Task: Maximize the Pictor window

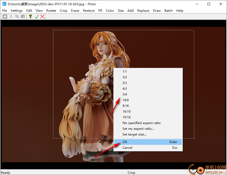Action: pos(209,4)
